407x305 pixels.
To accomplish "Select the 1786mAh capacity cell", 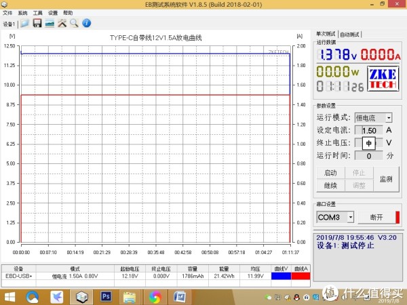I will click(x=193, y=276).
